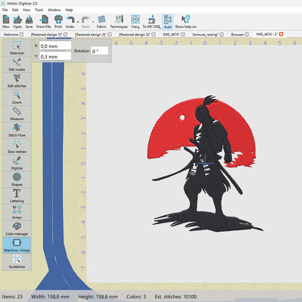302x302 pixels.
Task: Select the Edit nodes tool
Action: click(x=17, y=64)
